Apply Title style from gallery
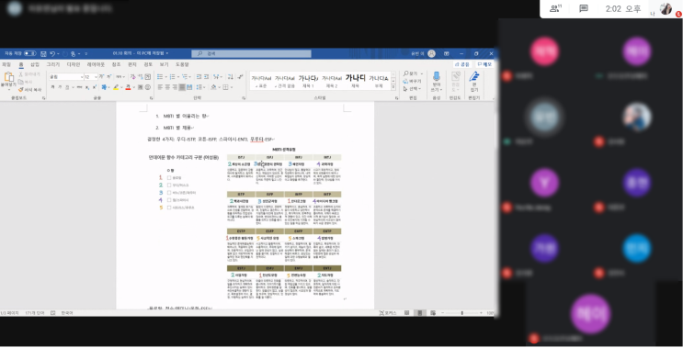The width and height of the screenshot is (683, 348). pos(356,81)
